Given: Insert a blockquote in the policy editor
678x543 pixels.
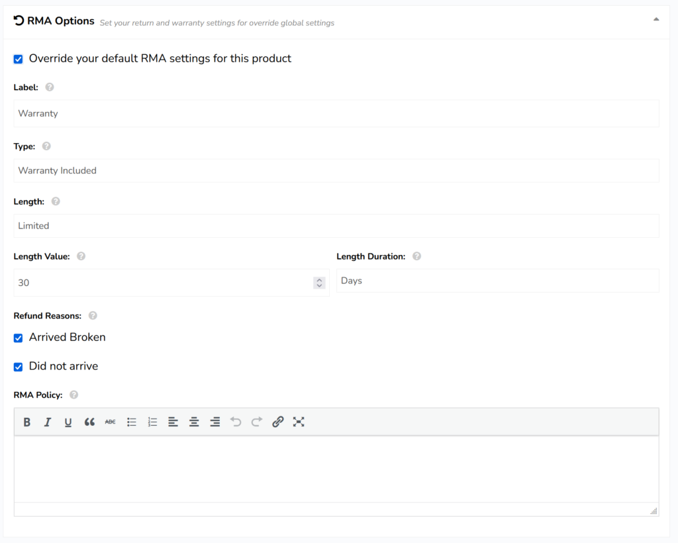Looking at the screenshot, I should pyautogui.click(x=89, y=422).
